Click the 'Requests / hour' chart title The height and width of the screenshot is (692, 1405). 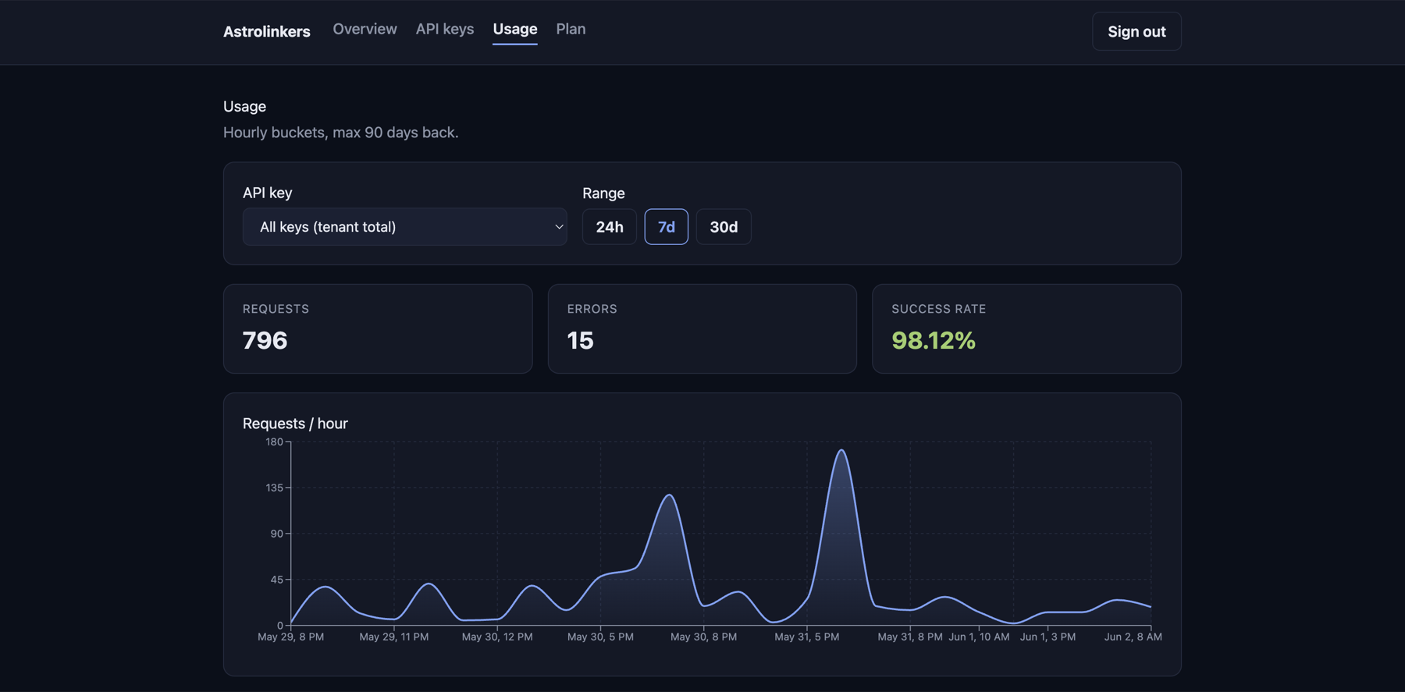tap(295, 424)
